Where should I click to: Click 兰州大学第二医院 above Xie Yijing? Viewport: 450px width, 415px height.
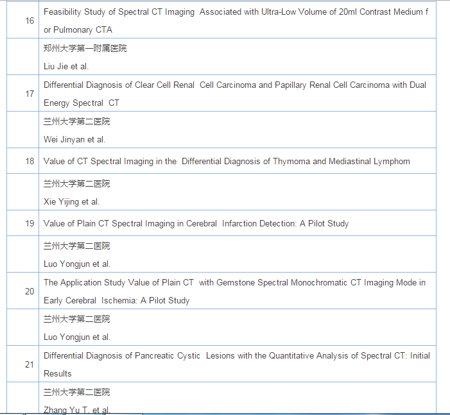76,184
